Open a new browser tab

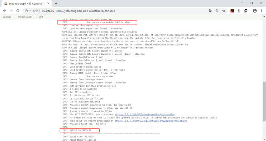(56, 3)
